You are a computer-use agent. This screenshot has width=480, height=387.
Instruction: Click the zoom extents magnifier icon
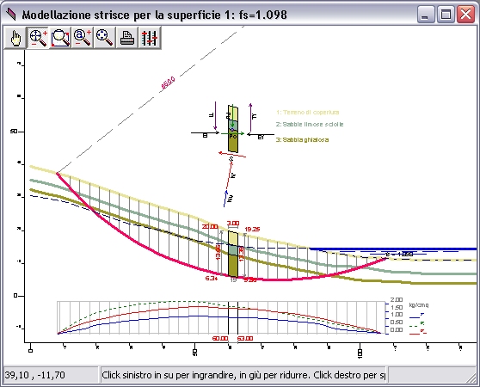(x=105, y=38)
